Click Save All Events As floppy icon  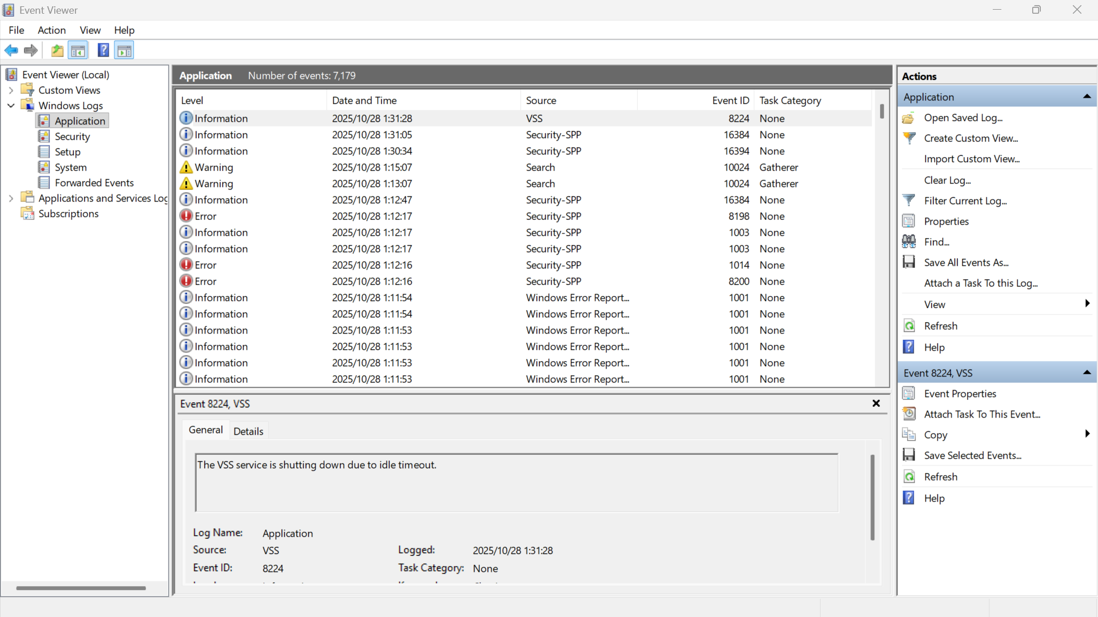click(909, 262)
